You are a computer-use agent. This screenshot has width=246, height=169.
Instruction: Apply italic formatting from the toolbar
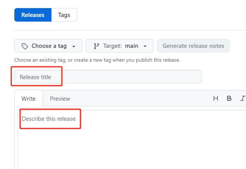click(243, 98)
